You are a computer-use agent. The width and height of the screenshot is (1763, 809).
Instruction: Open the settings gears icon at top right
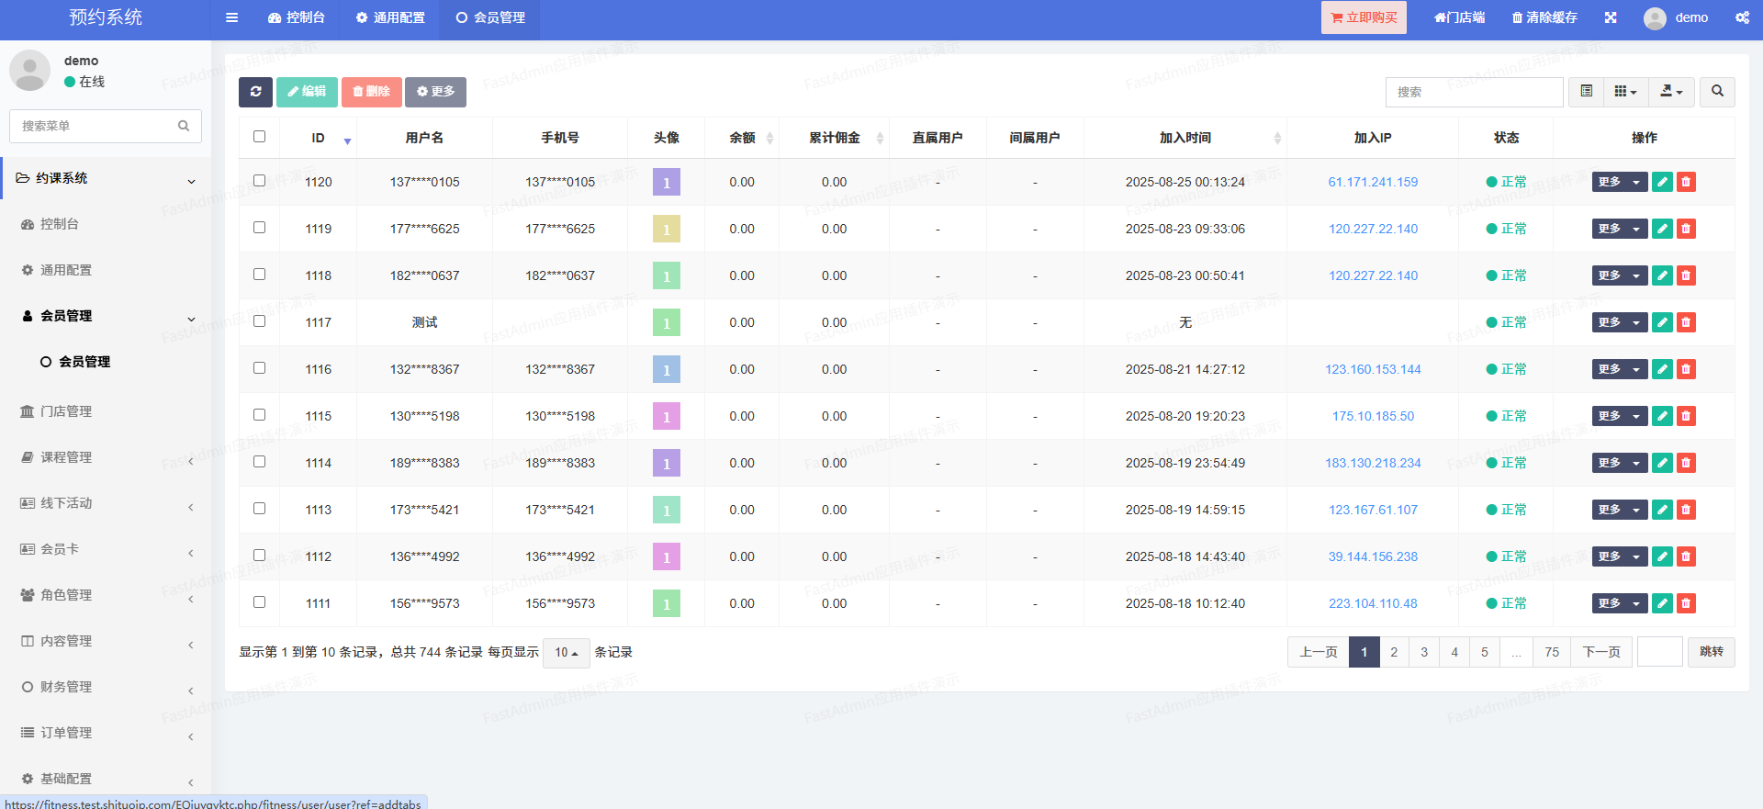1742,17
